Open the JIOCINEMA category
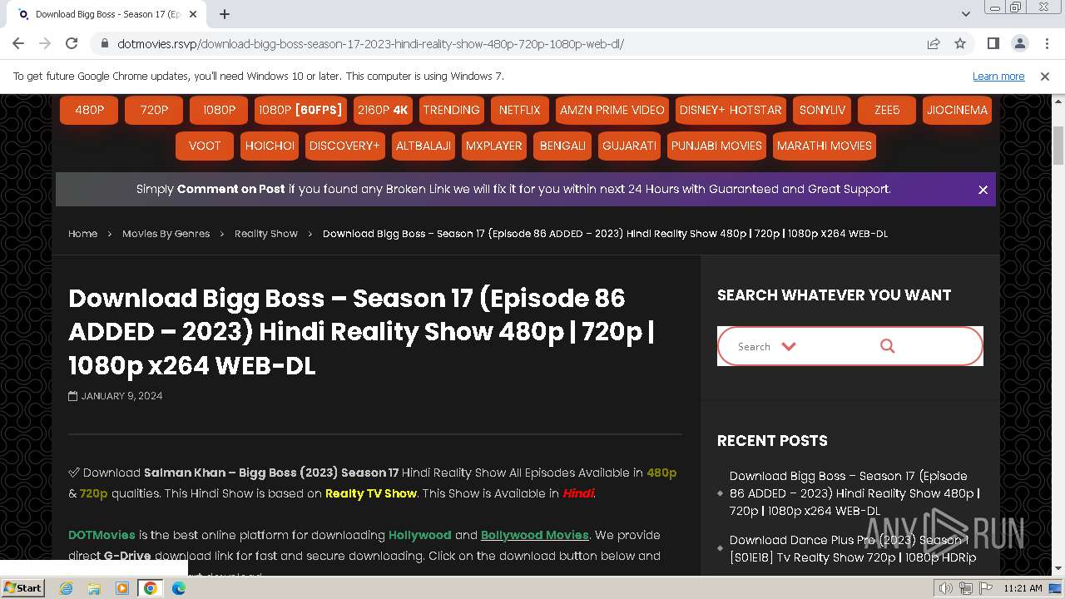The image size is (1065, 599). point(957,110)
